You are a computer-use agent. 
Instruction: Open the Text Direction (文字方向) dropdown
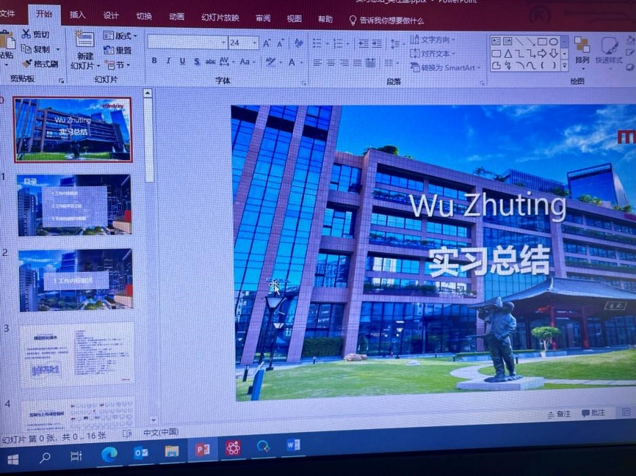click(x=433, y=40)
